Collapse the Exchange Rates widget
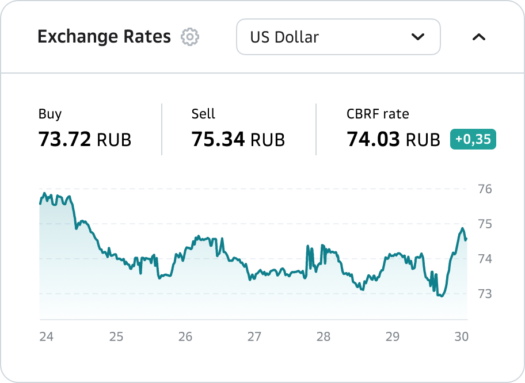The image size is (525, 383). (479, 37)
